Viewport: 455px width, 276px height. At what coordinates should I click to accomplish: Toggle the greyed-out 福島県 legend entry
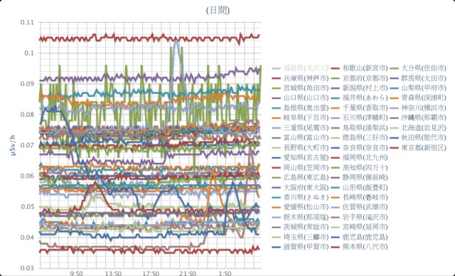click(300, 68)
